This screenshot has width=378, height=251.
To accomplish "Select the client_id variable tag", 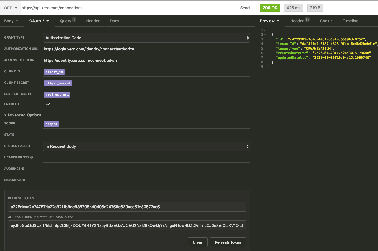I will click(54, 72).
